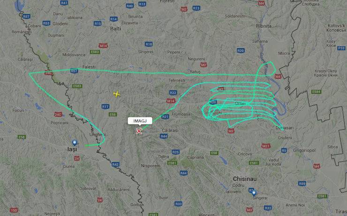This screenshot has height=216, width=347.
Task: Click the Ungheni town label
Action: click(x=98, y=134)
